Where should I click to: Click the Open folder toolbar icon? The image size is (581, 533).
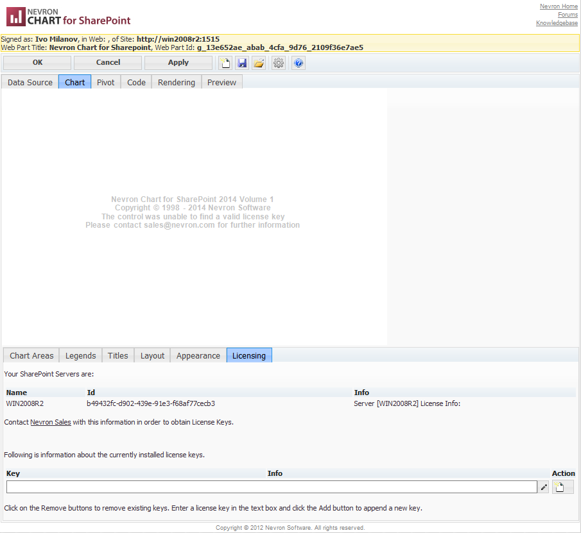click(258, 63)
